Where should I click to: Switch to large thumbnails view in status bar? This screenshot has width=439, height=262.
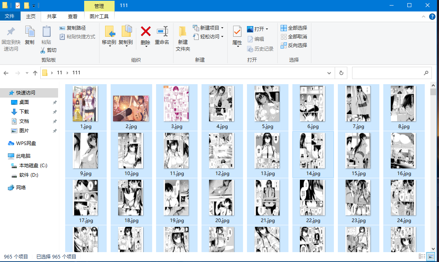[431, 257]
